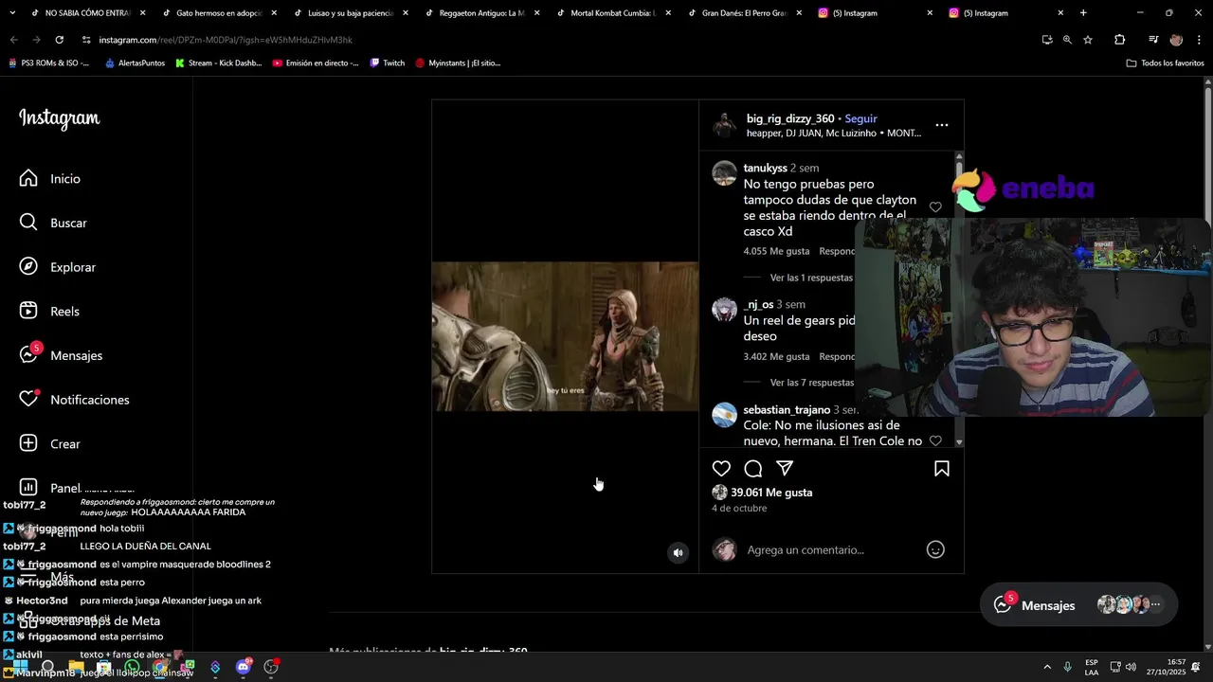The height and width of the screenshot is (682, 1213).
Task: Play or pause the reel video
Action: click(565, 336)
